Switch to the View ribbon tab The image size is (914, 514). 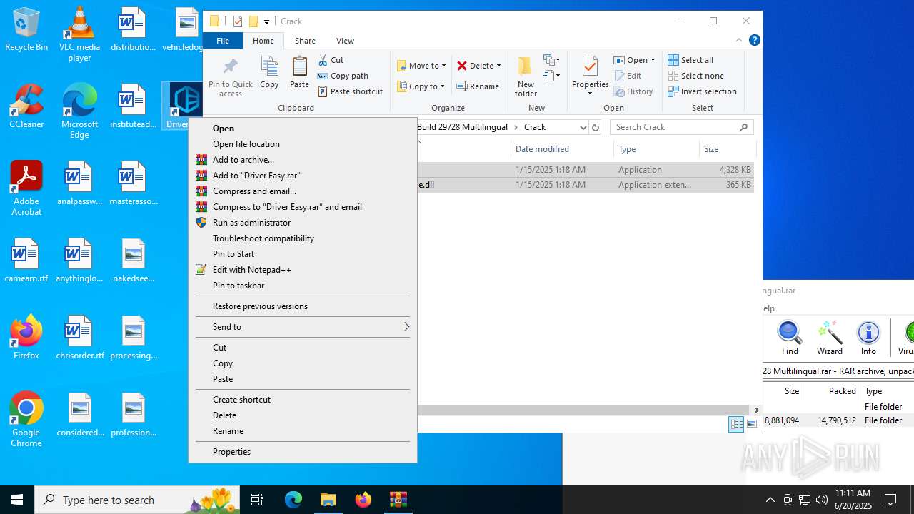345,41
